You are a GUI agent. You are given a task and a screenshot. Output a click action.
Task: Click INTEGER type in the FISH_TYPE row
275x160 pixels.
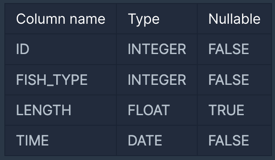point(157,80)
